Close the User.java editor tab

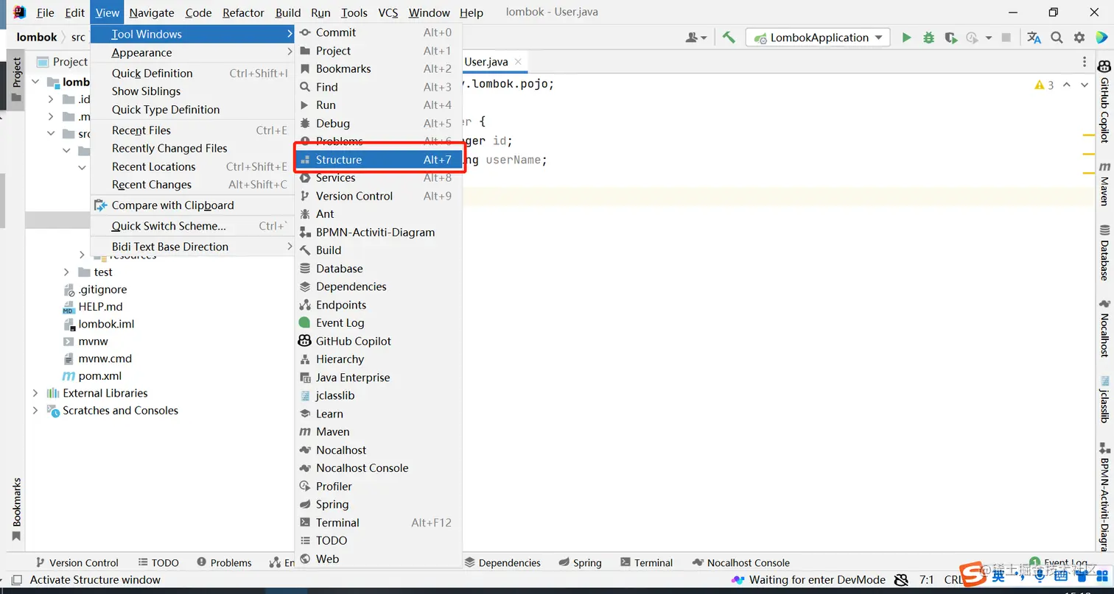[x=518, y=63]
